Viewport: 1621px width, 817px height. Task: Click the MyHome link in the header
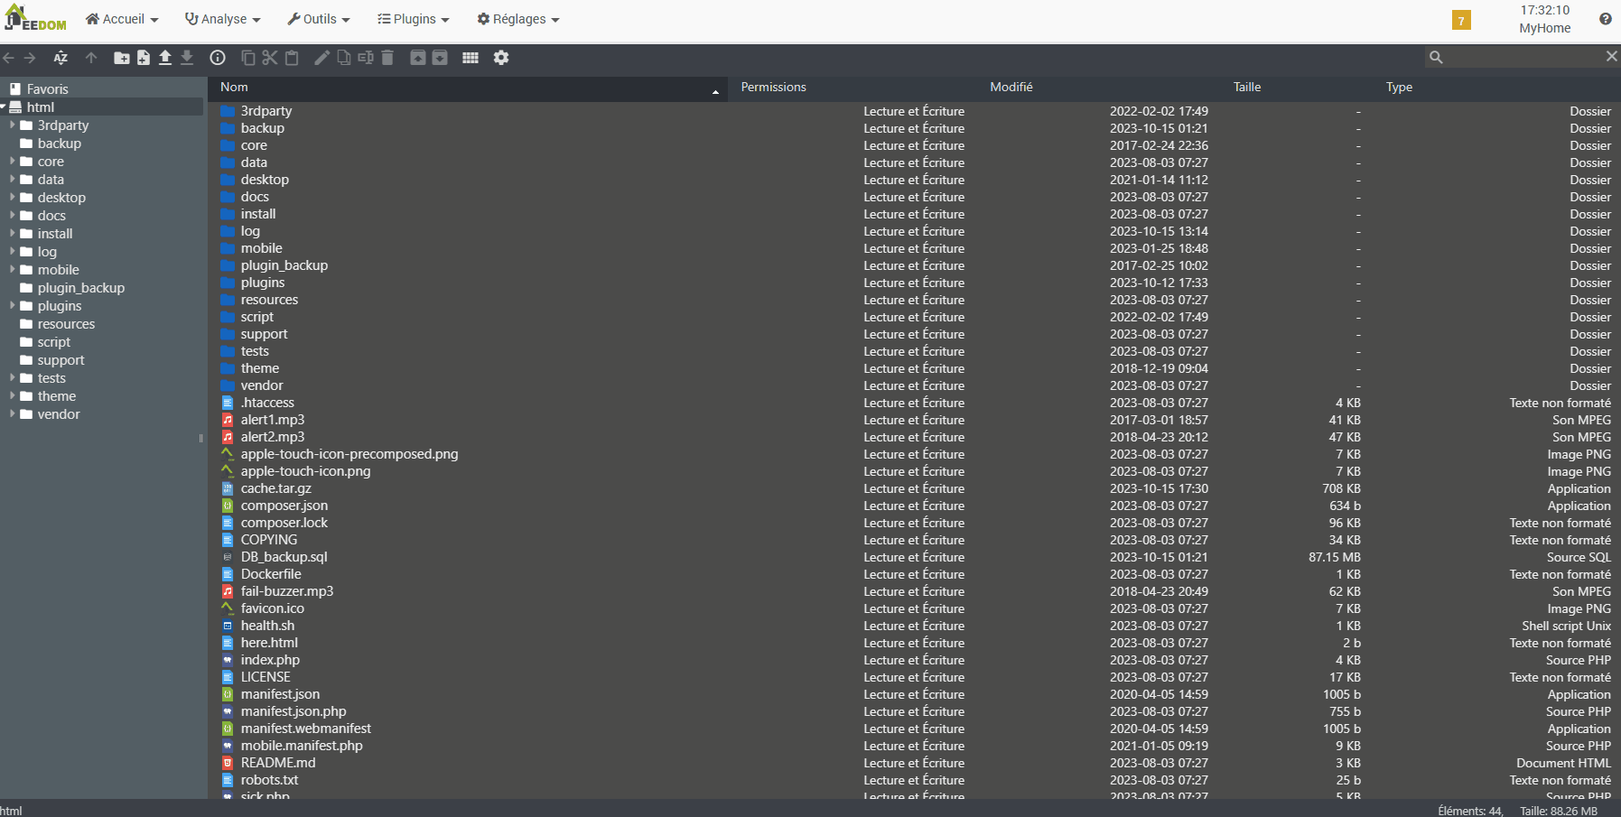tap(1545, 28)
